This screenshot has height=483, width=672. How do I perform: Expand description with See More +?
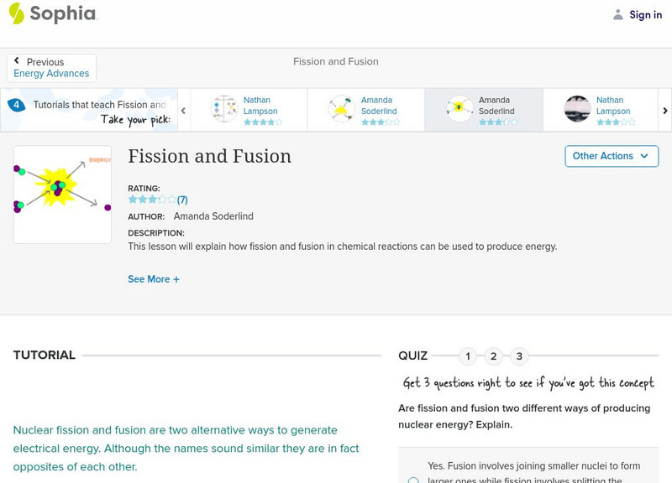pos(154,279)
